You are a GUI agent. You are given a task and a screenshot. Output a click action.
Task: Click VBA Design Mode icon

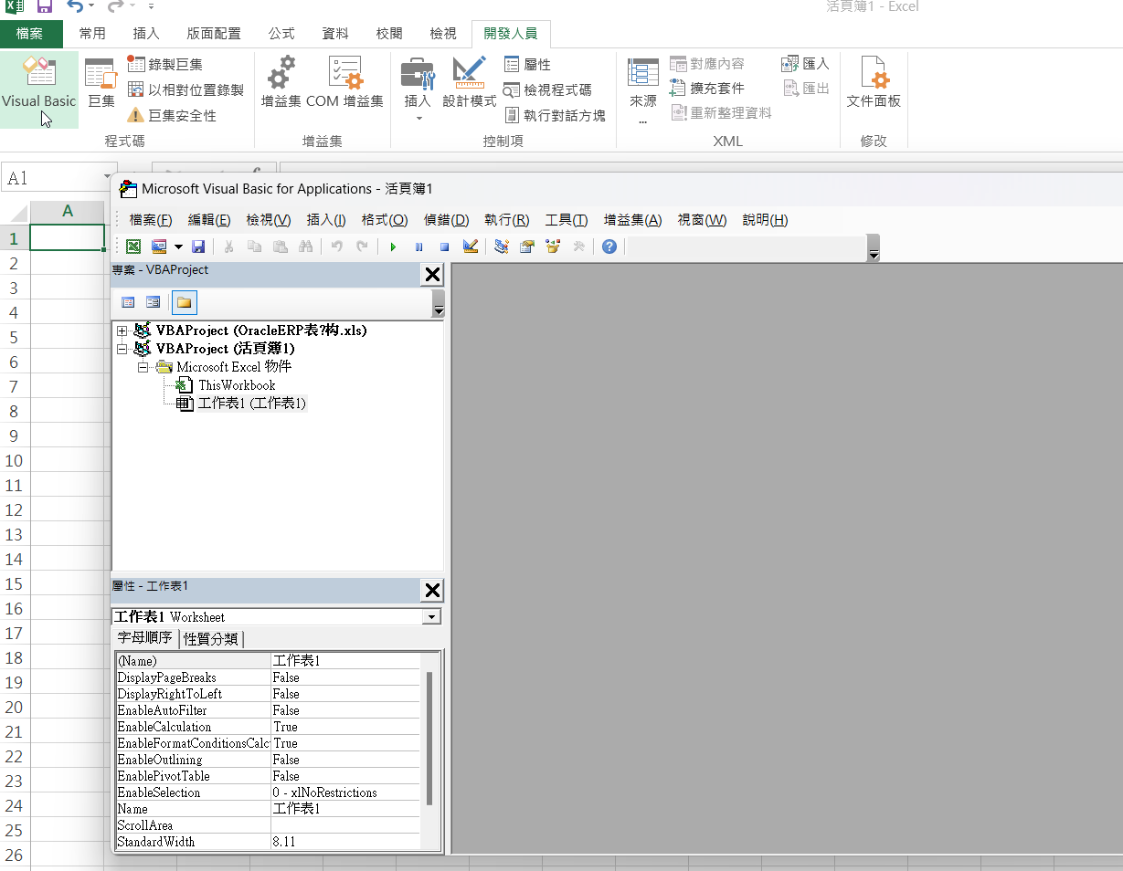tap(471, 247)
